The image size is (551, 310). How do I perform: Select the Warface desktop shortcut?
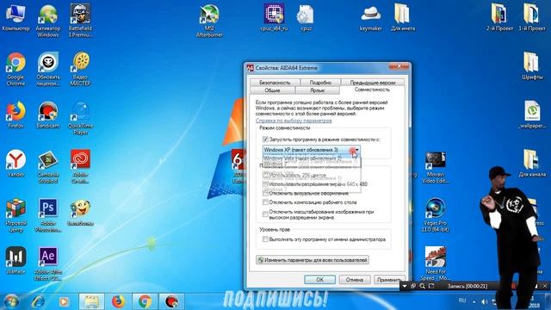point(15,260)
